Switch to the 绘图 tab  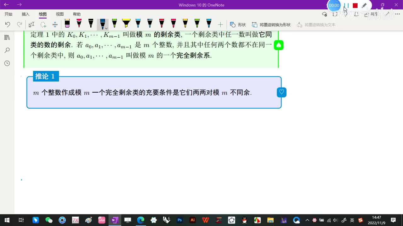pos(43,14)
